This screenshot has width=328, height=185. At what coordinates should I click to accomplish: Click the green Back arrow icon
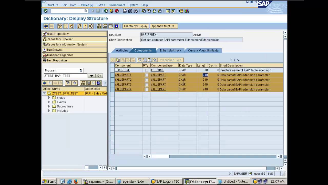pyautogui.click(x=106, y=11)
